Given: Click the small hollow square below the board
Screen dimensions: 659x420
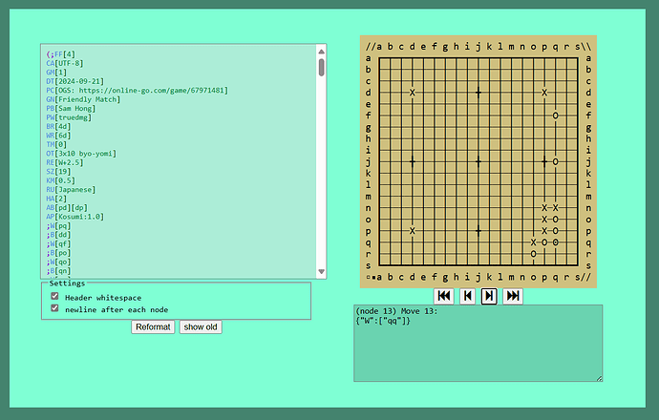Looking at the screenshot, I should [368, 277].
